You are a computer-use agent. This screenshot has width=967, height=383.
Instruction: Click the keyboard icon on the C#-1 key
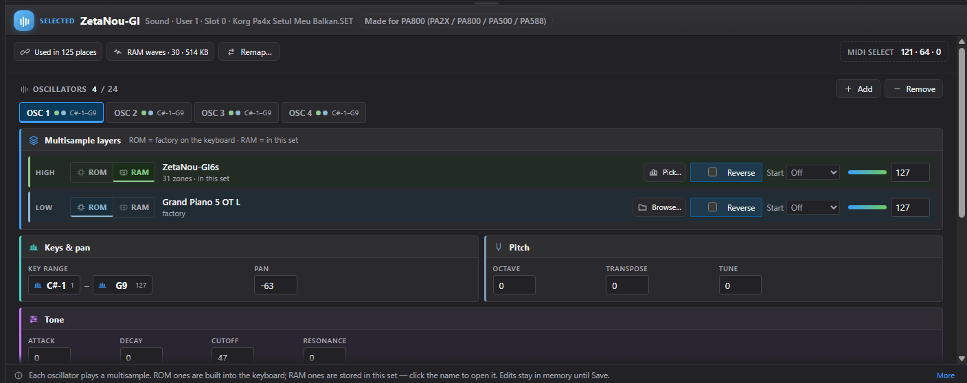click(38, 285)
